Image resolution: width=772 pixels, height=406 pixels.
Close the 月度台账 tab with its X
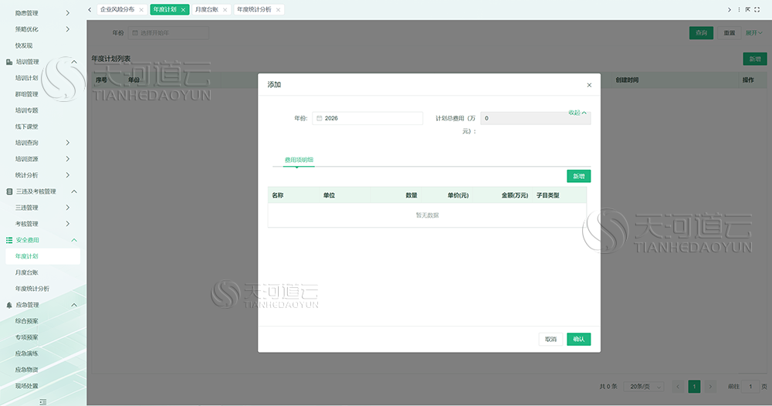225,10
